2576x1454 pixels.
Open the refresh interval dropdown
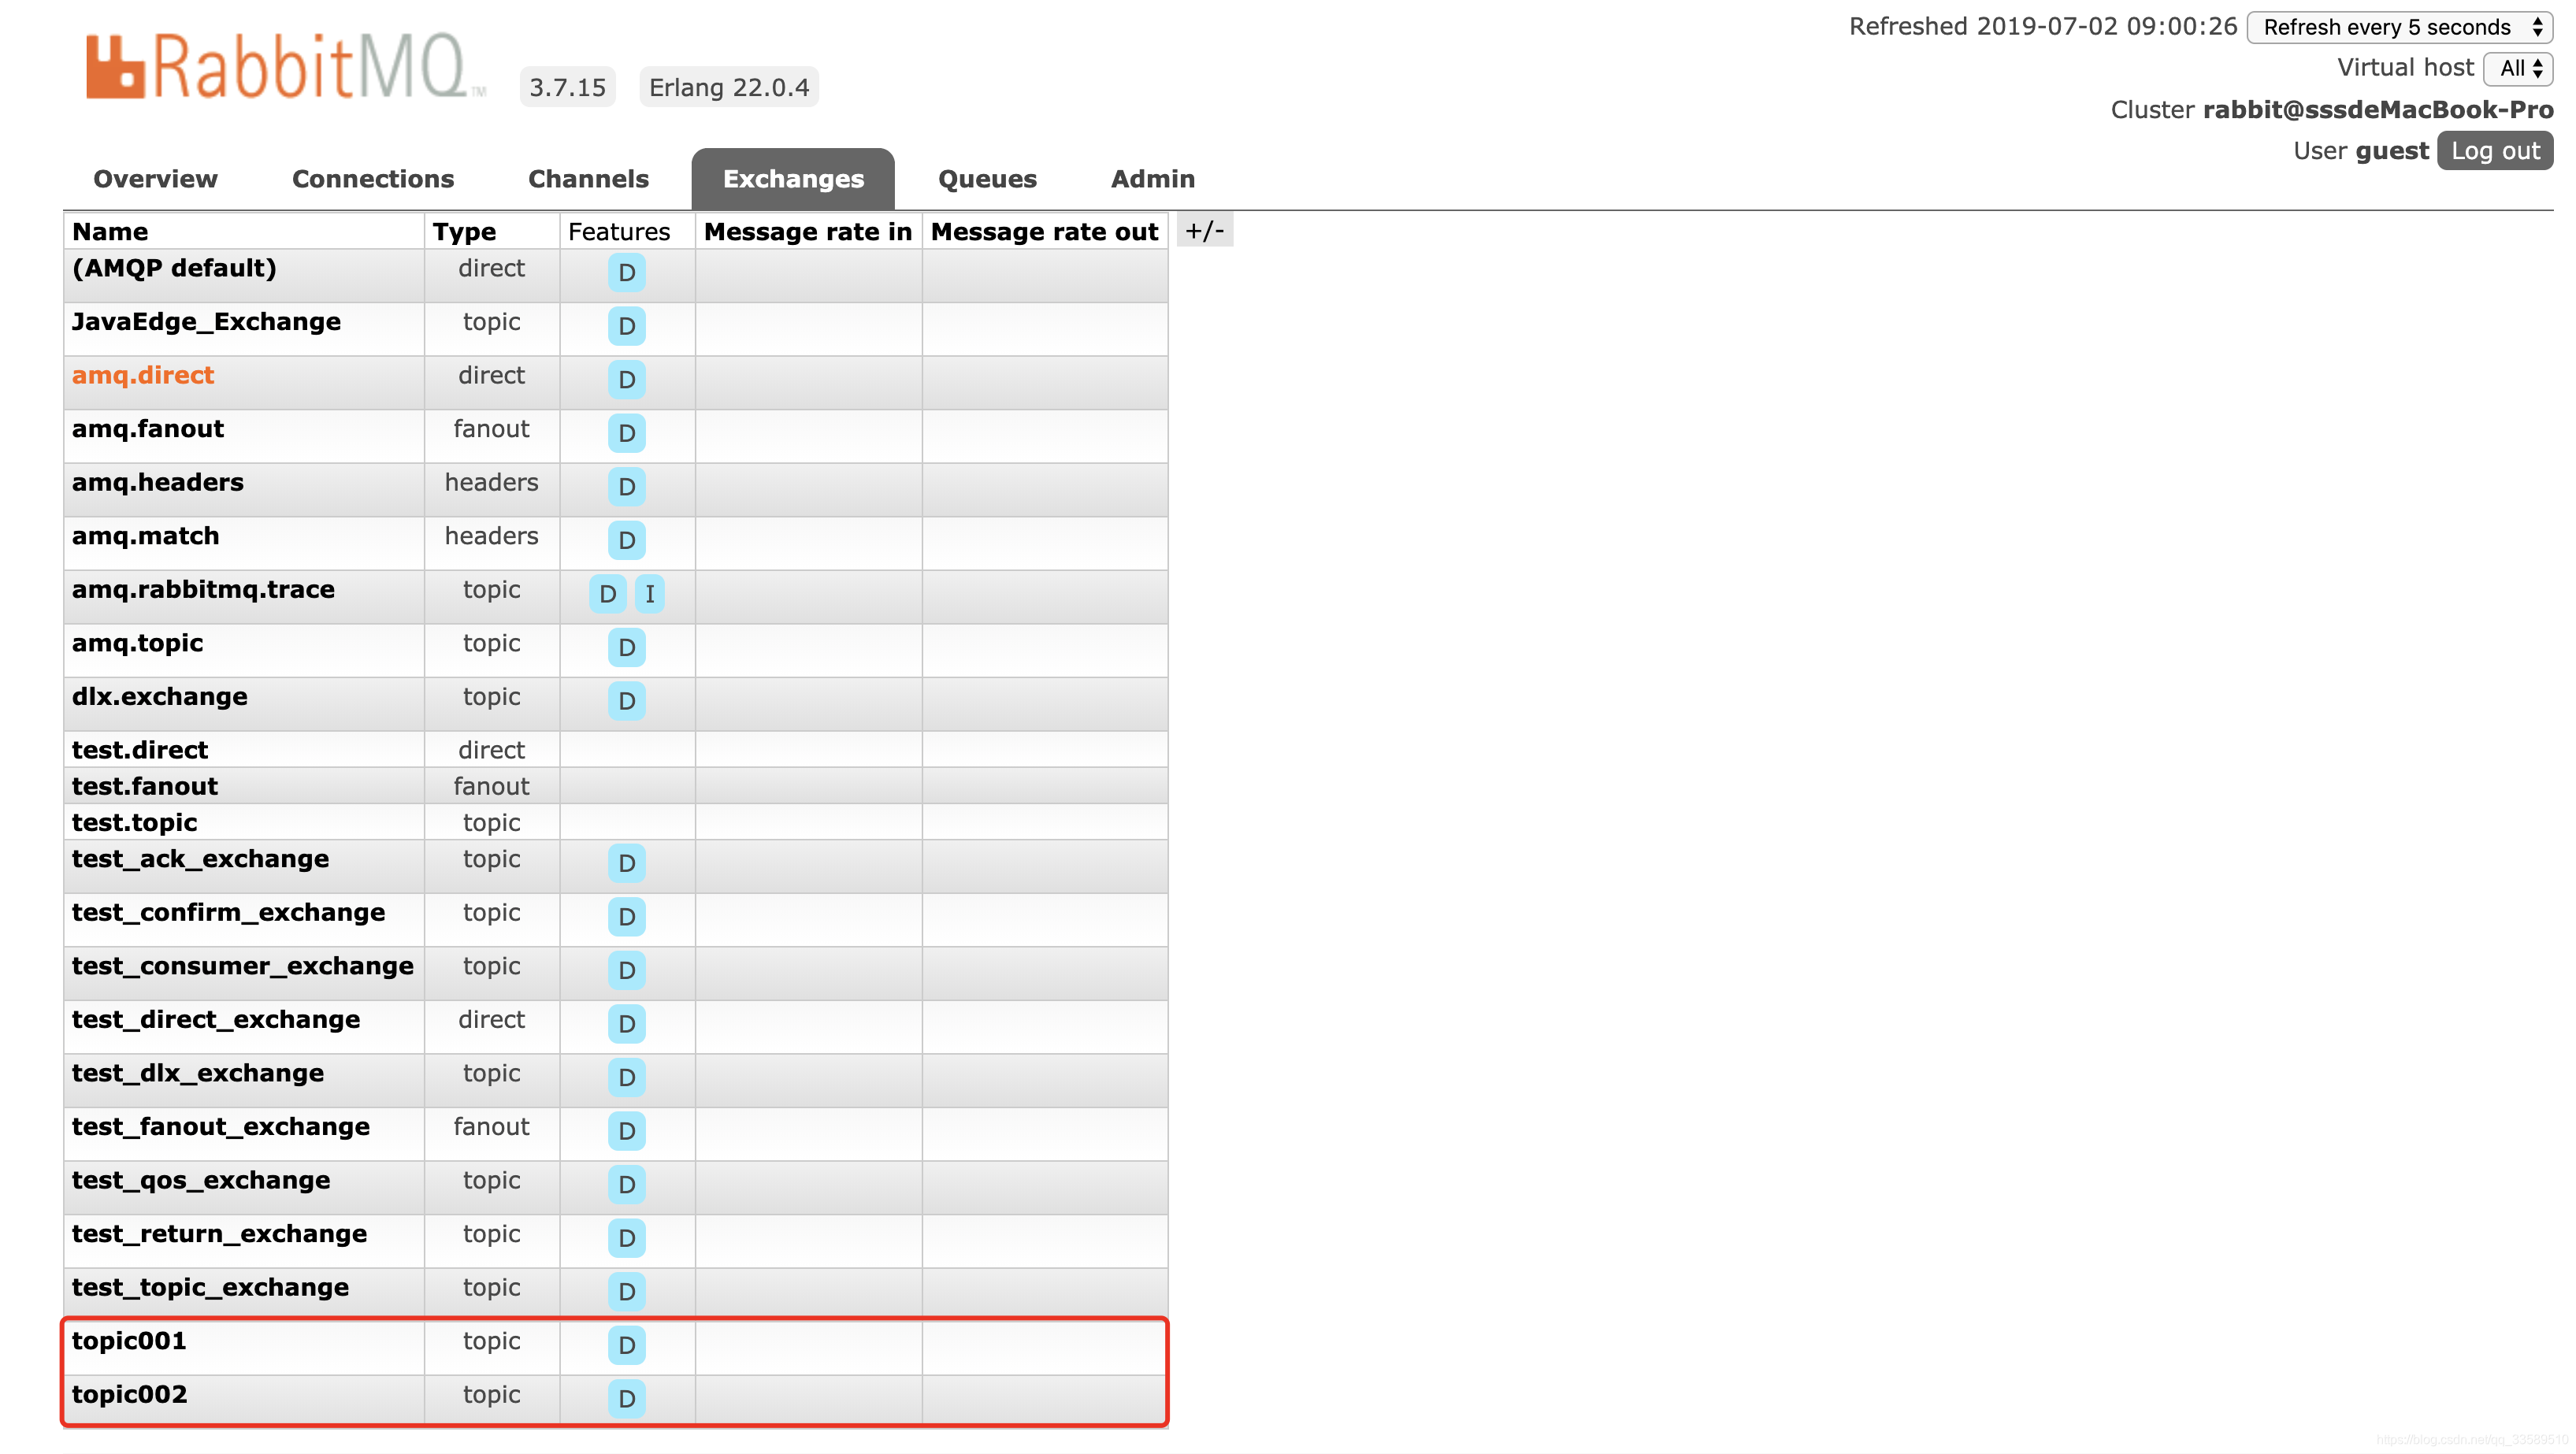point(2398,27)
